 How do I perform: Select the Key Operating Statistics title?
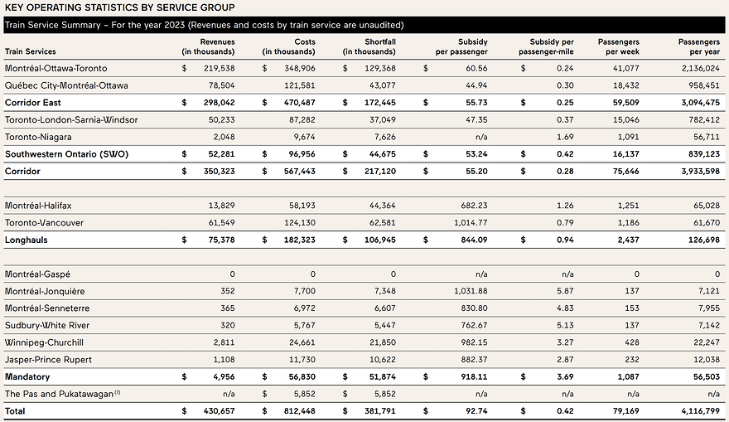click(x=119, y=7)
